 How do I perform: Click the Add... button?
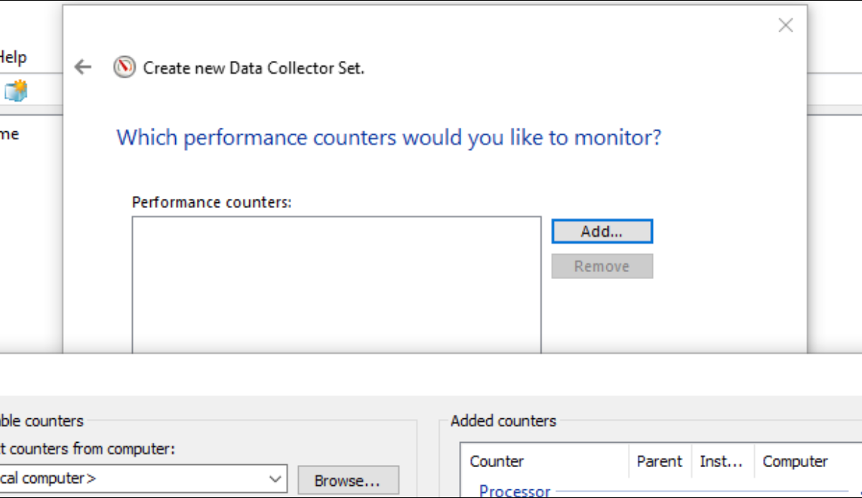601,232
